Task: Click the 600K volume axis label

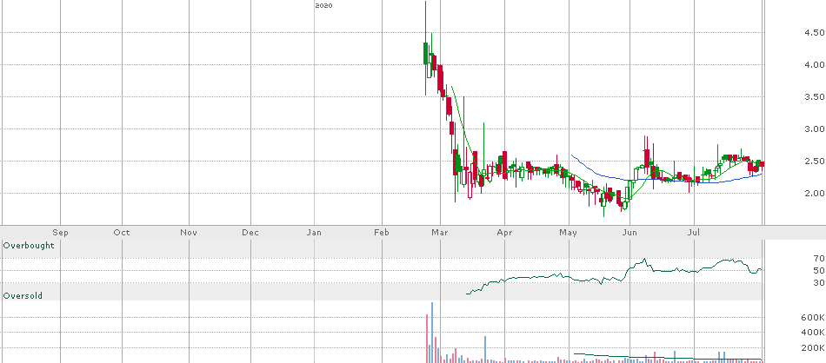Action: [812, 317]
